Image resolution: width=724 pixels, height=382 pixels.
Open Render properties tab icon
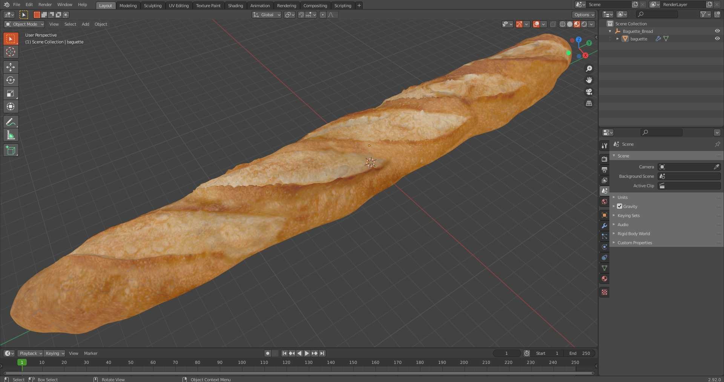(x=604, y=159)
